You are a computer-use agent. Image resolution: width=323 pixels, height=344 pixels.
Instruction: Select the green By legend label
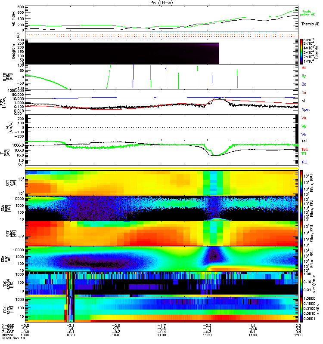[x=304, y=76]
